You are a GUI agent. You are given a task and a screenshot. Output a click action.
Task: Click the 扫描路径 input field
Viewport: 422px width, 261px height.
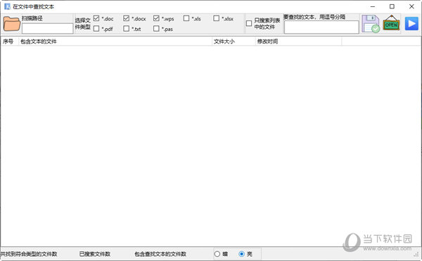click(x=47, y=28)
